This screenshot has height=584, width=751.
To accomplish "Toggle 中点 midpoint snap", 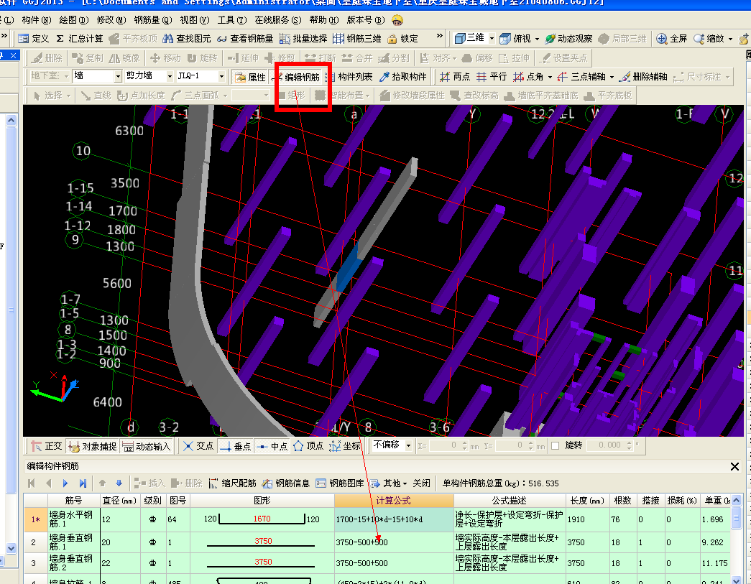I will (x=272, y=446).
